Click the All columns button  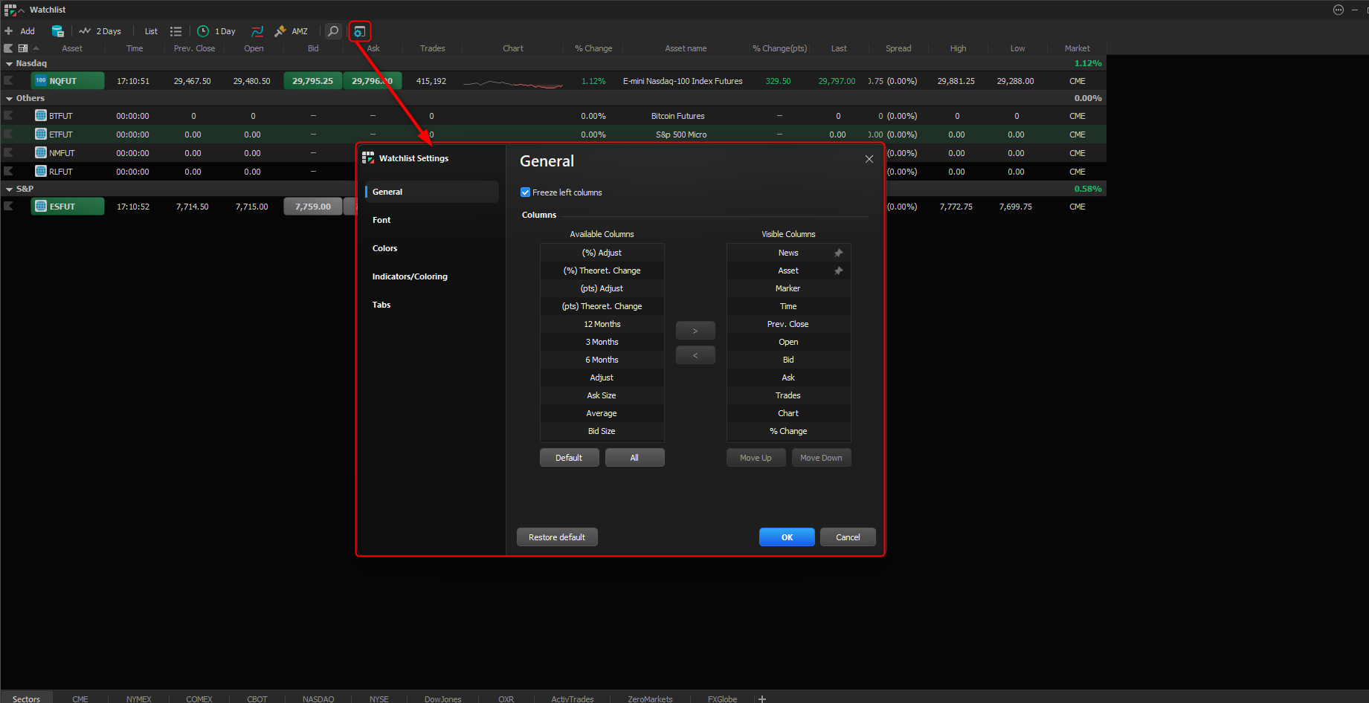pos(634,458)
